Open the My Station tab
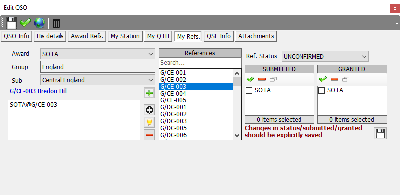This screenshot has height=195, width=400. pyautogui.click(x=125, y=36)
